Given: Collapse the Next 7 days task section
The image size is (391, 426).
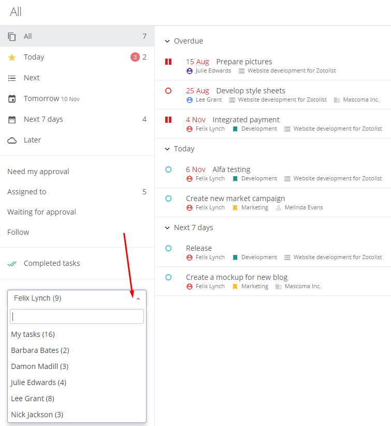Looking at the screenshot, I should click(167, 228).
